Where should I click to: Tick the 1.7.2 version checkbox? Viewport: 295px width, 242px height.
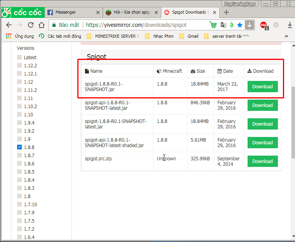19,229
